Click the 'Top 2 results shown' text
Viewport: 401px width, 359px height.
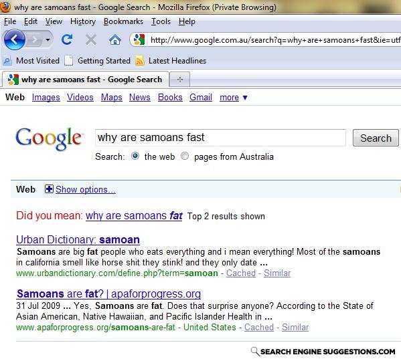(x=226, y=216)
